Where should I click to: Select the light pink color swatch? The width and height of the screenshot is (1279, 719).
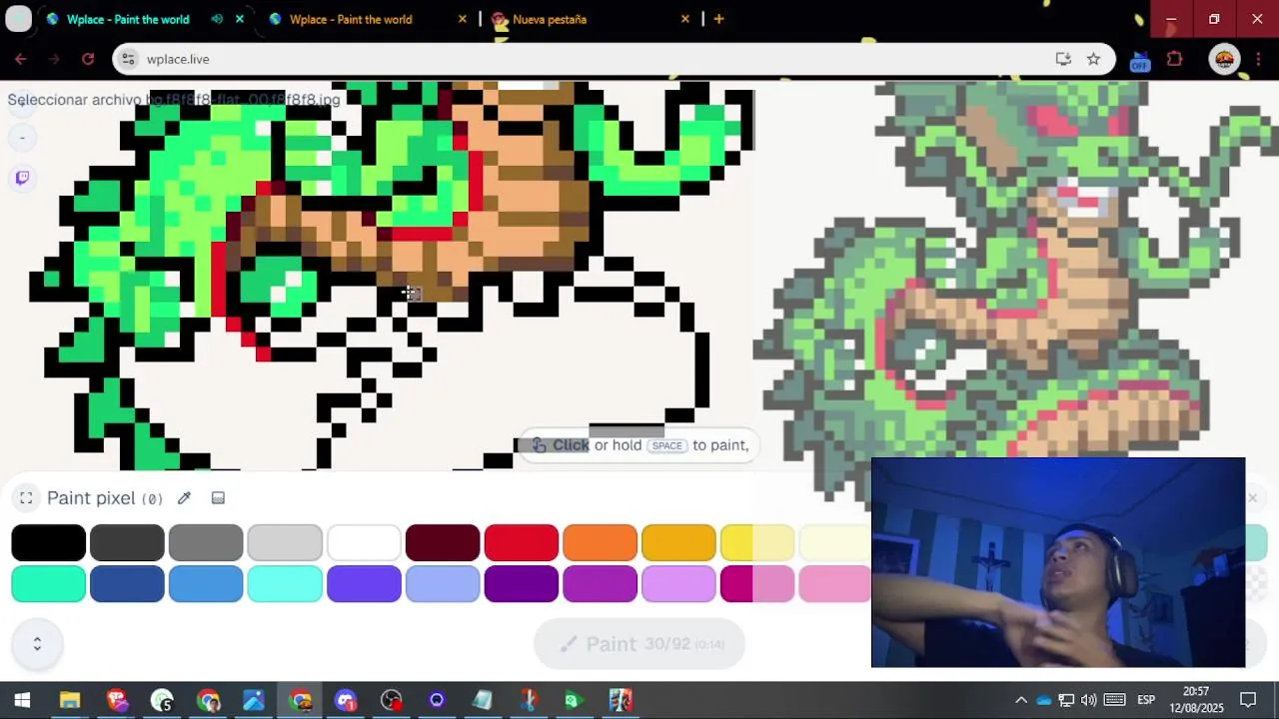pos(835,584)
